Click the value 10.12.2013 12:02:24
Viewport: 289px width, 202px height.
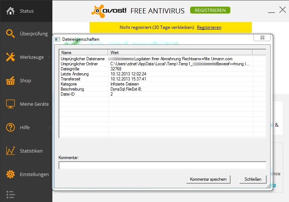(128, 74)
